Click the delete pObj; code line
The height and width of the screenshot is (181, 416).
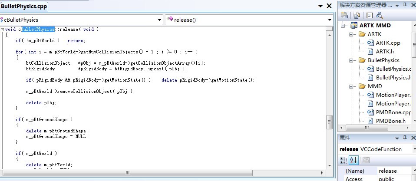click(x=41, y=102)
